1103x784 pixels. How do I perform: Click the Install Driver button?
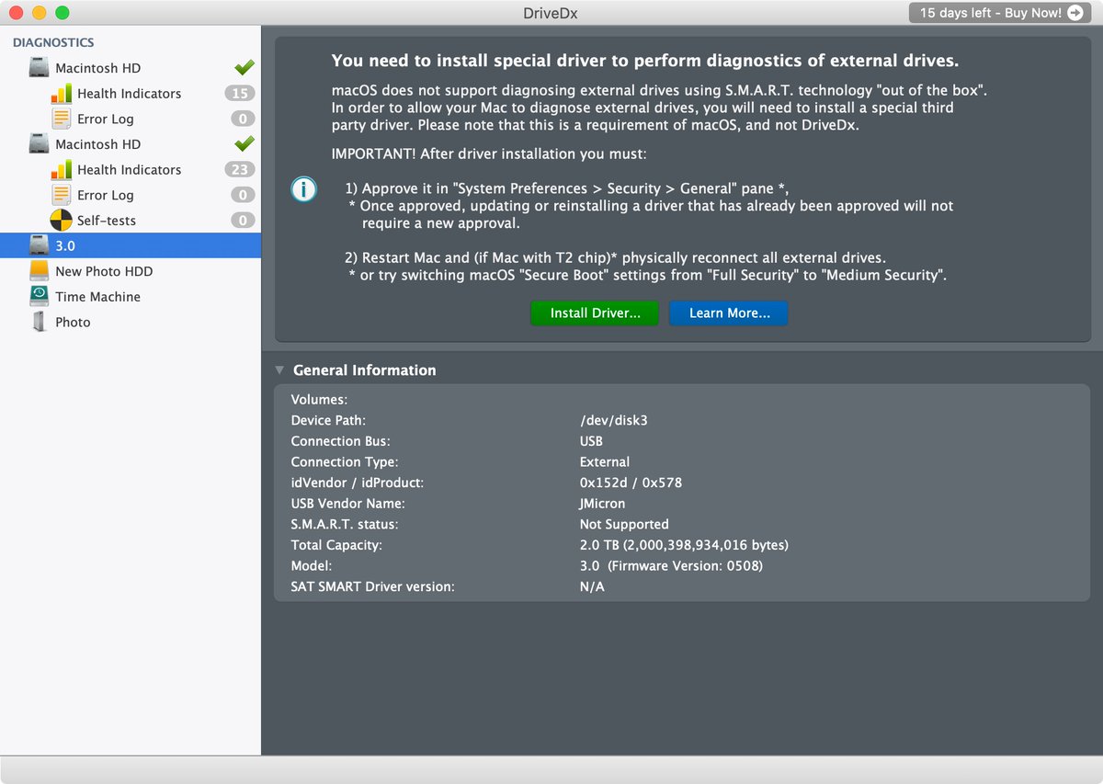click(596, 313)
